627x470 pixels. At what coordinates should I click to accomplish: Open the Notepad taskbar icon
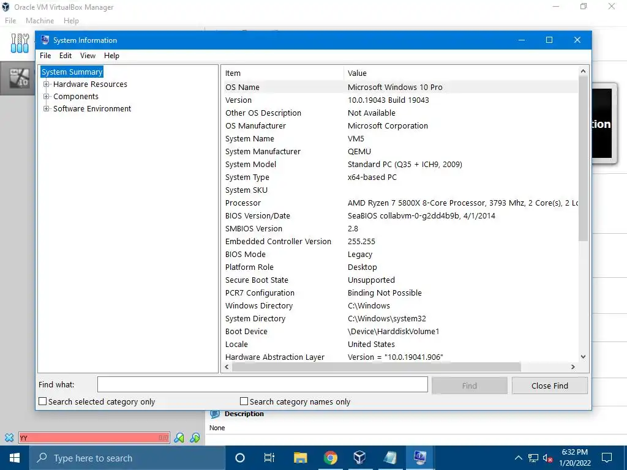click(390, 458)
